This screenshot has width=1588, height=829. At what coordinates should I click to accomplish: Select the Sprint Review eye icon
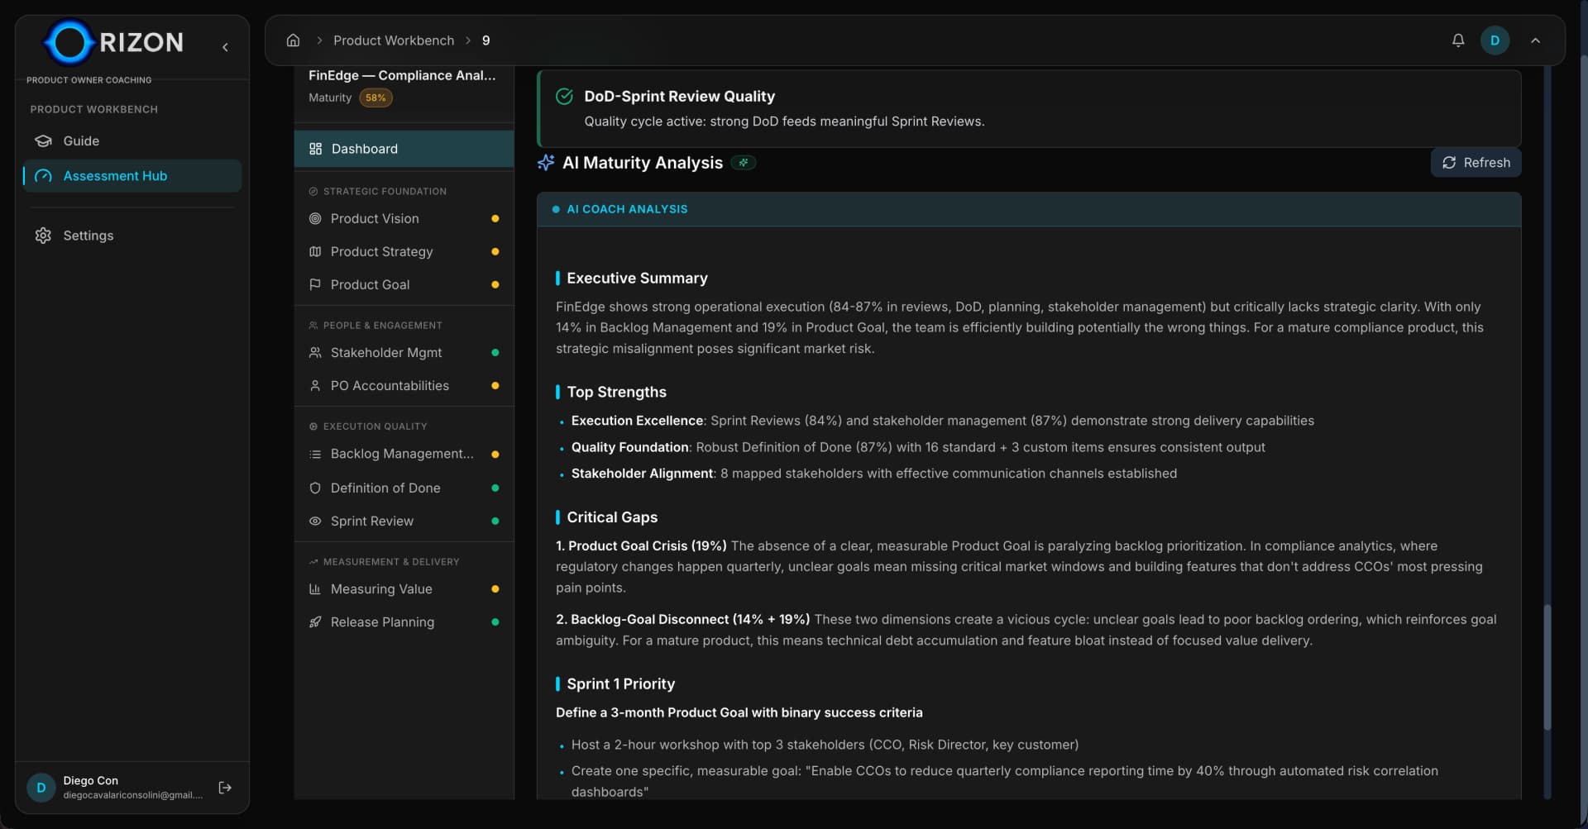point(316,521)
